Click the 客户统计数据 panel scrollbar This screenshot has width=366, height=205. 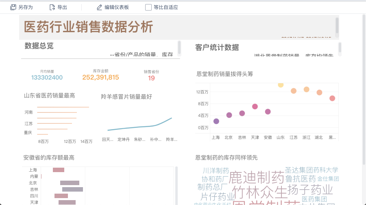[x=340, y=47]
